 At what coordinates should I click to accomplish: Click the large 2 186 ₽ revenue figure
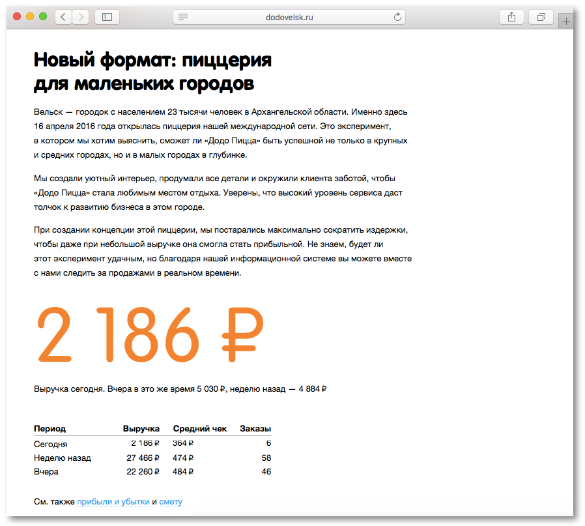tap(150, 334)
